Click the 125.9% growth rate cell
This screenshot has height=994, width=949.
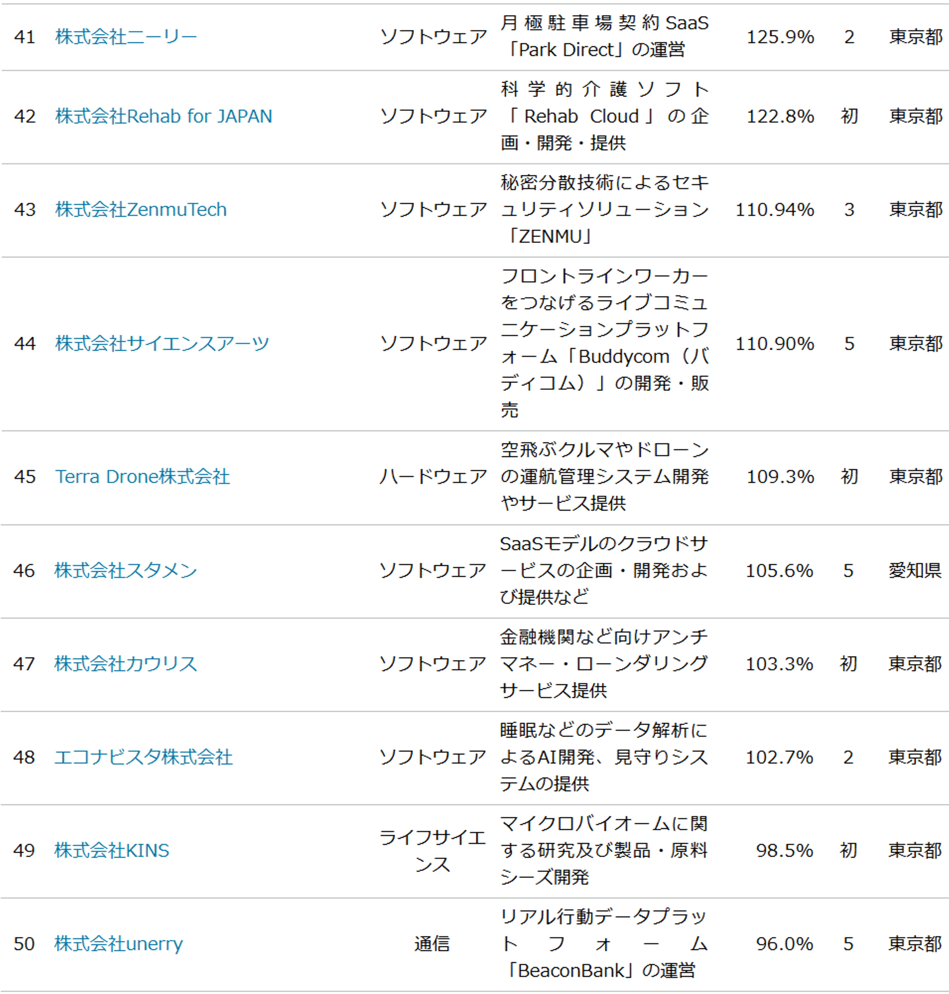[x=780, y=37]
